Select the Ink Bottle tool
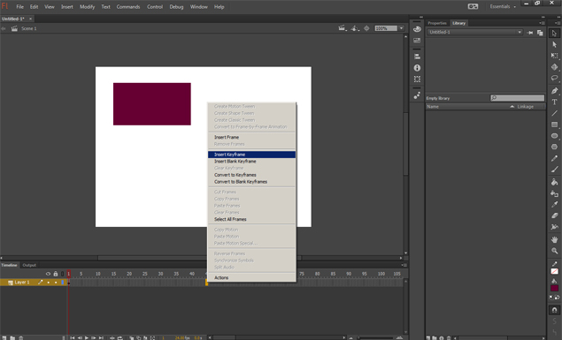The width and height of the screenshot is (562, 340). tap(554, 193)
